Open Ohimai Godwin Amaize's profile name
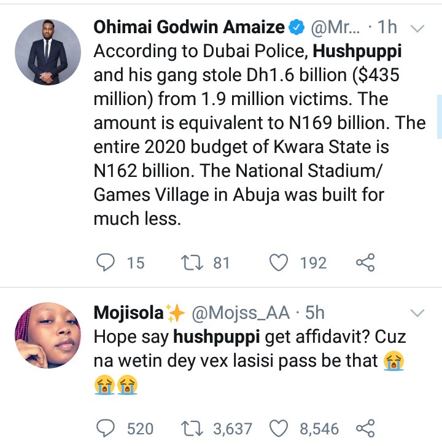Image resolution: width=442 pixels, height=446 pixels. pyautogui.click(x=189, y=28)
